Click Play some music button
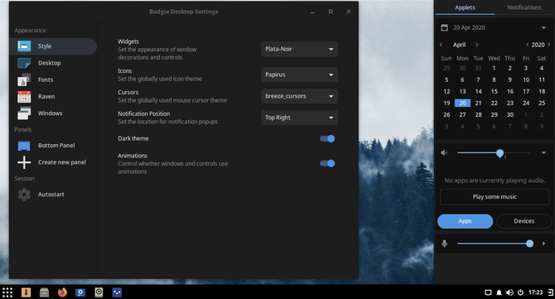555x299 pixels. coord(495,197)
